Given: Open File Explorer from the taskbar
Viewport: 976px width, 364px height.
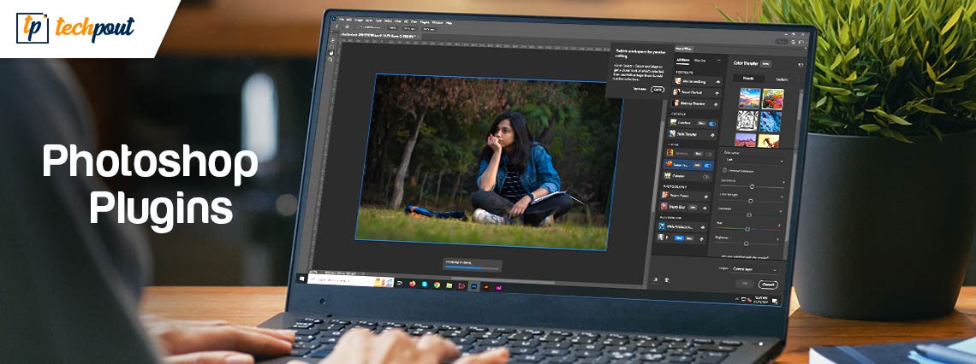Looking at the screenshot, I should (x=449, y=285).
